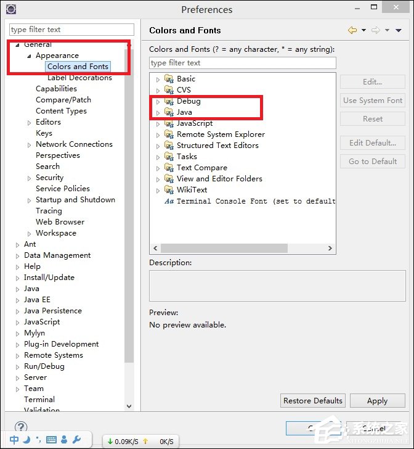This screenshot has width=414, height=449.
Task: Select Colors and Fonts in tree
Action: tap(78, 67)
